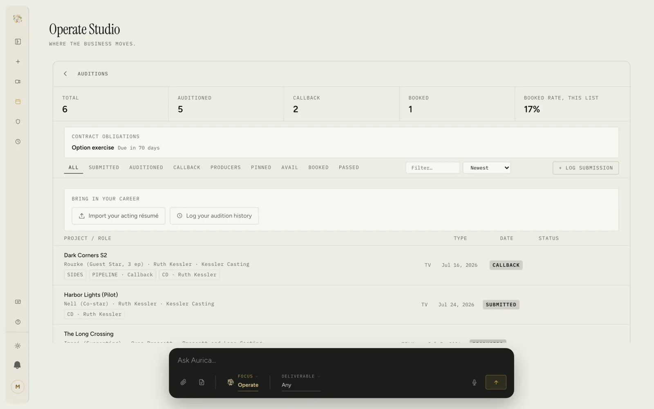This screenshot has height=409, width=654.
Task: Toggle the sun theme icon
Action: coord(18,346)
